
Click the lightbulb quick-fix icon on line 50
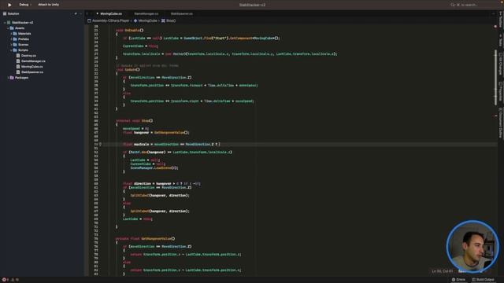click(100, 145)
